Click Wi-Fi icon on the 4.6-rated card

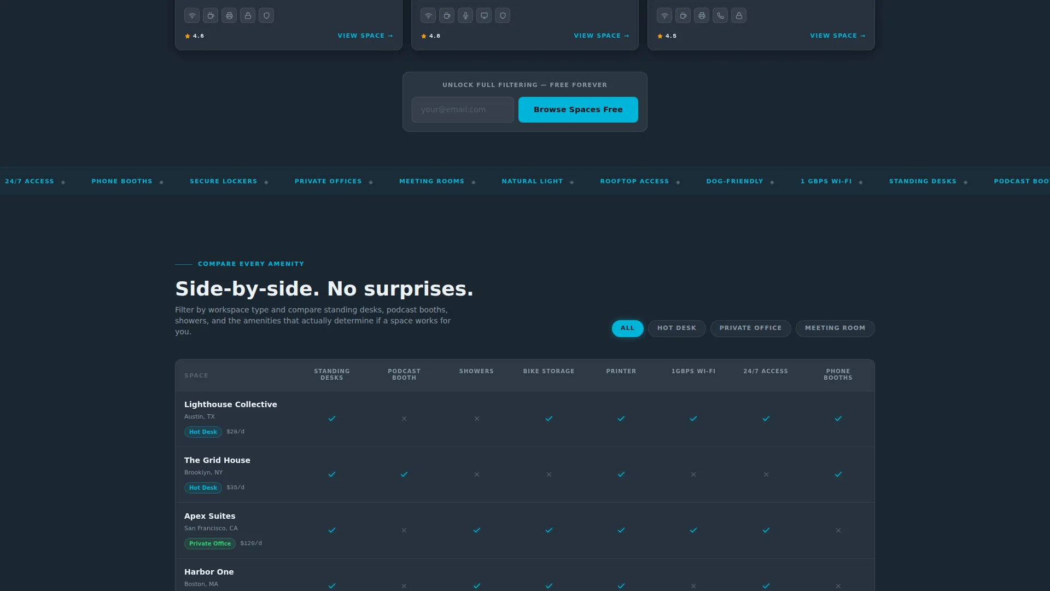point(192,16)
